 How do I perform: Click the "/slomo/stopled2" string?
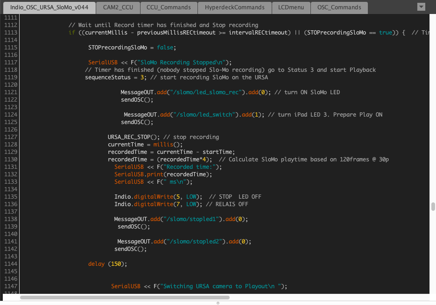tap(194, 242)
